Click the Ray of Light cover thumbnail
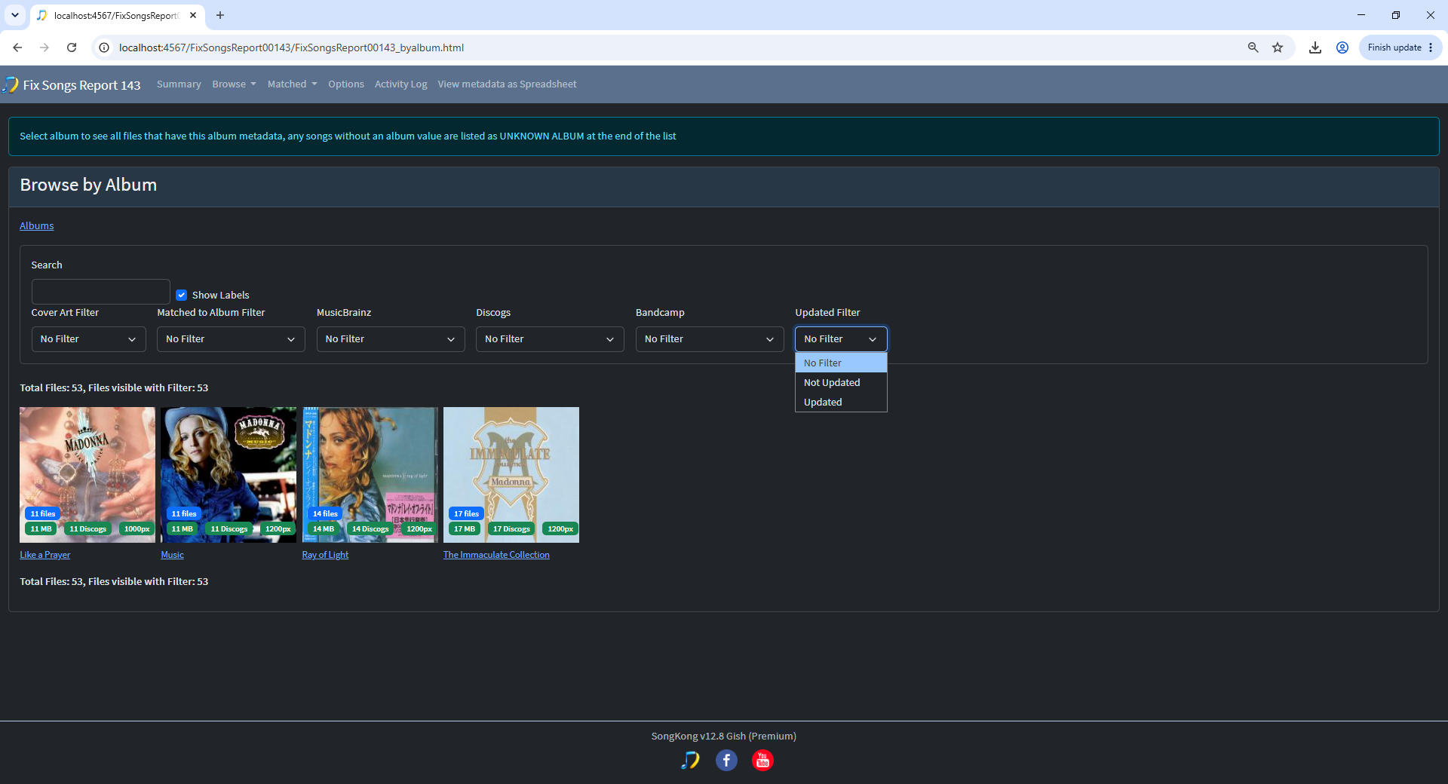 (x=370, y=475)
